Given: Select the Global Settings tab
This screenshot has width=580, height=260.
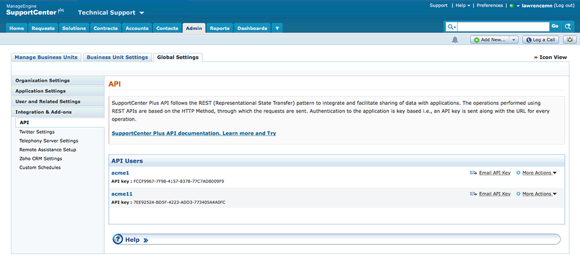Looking at the screenshot, I should (178, 57).
